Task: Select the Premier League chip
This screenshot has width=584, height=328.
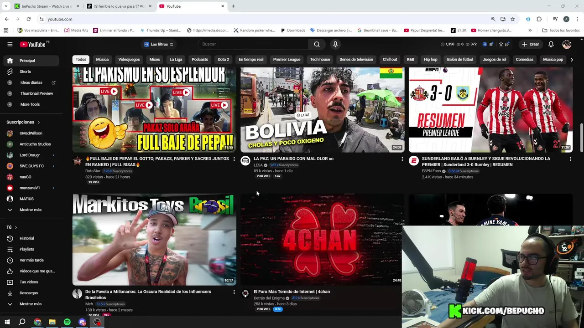Action: 287,59
